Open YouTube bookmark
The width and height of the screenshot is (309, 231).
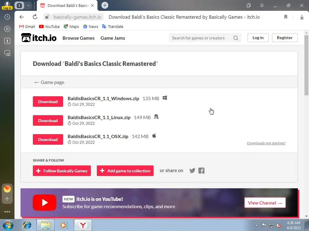tap(49, 26)
